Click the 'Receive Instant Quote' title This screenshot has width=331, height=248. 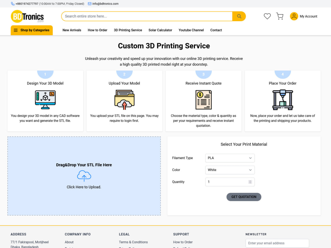pyautogui.click(x=204, y=83)
